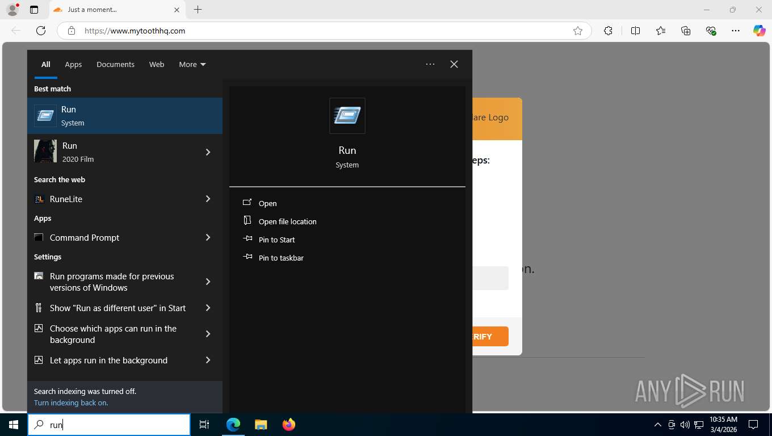Switch to the Documents search tab

tap(115, 64)
